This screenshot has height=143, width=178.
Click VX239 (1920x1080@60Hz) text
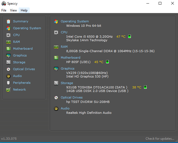(87, 73)
